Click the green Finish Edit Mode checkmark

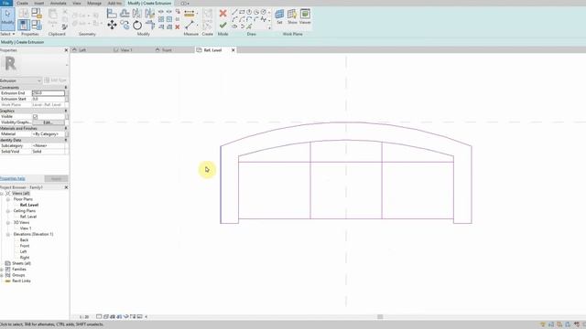pos(222,25)
